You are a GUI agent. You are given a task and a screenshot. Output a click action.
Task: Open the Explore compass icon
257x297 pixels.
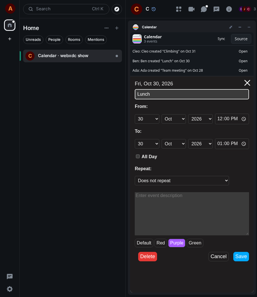[117, 9]
